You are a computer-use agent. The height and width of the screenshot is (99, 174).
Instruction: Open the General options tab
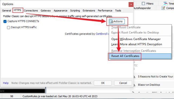pos(6,11)
